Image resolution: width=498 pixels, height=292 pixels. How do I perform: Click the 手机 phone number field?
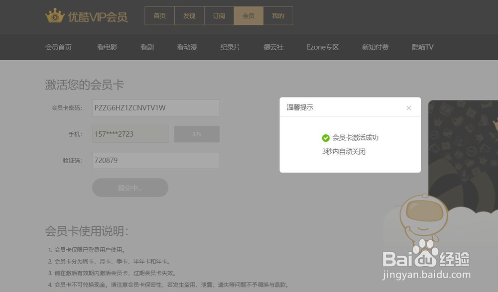click(x=130, y=134)
